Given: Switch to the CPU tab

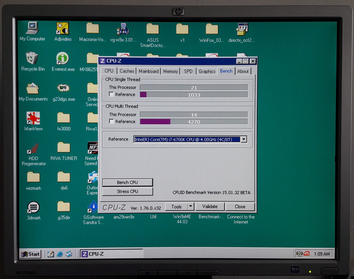Looking at the screenshot, I should coord(109,71).
